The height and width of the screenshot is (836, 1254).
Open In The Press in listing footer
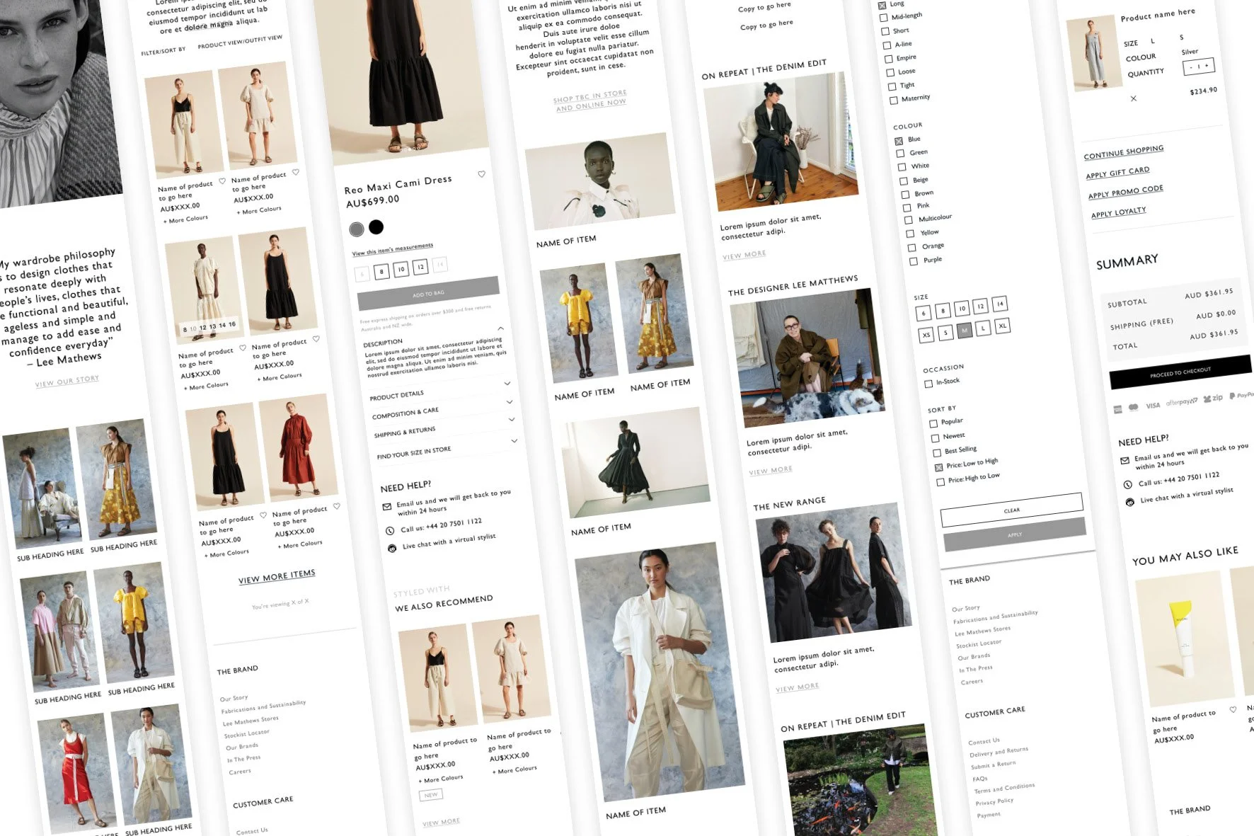click(244, 759)
